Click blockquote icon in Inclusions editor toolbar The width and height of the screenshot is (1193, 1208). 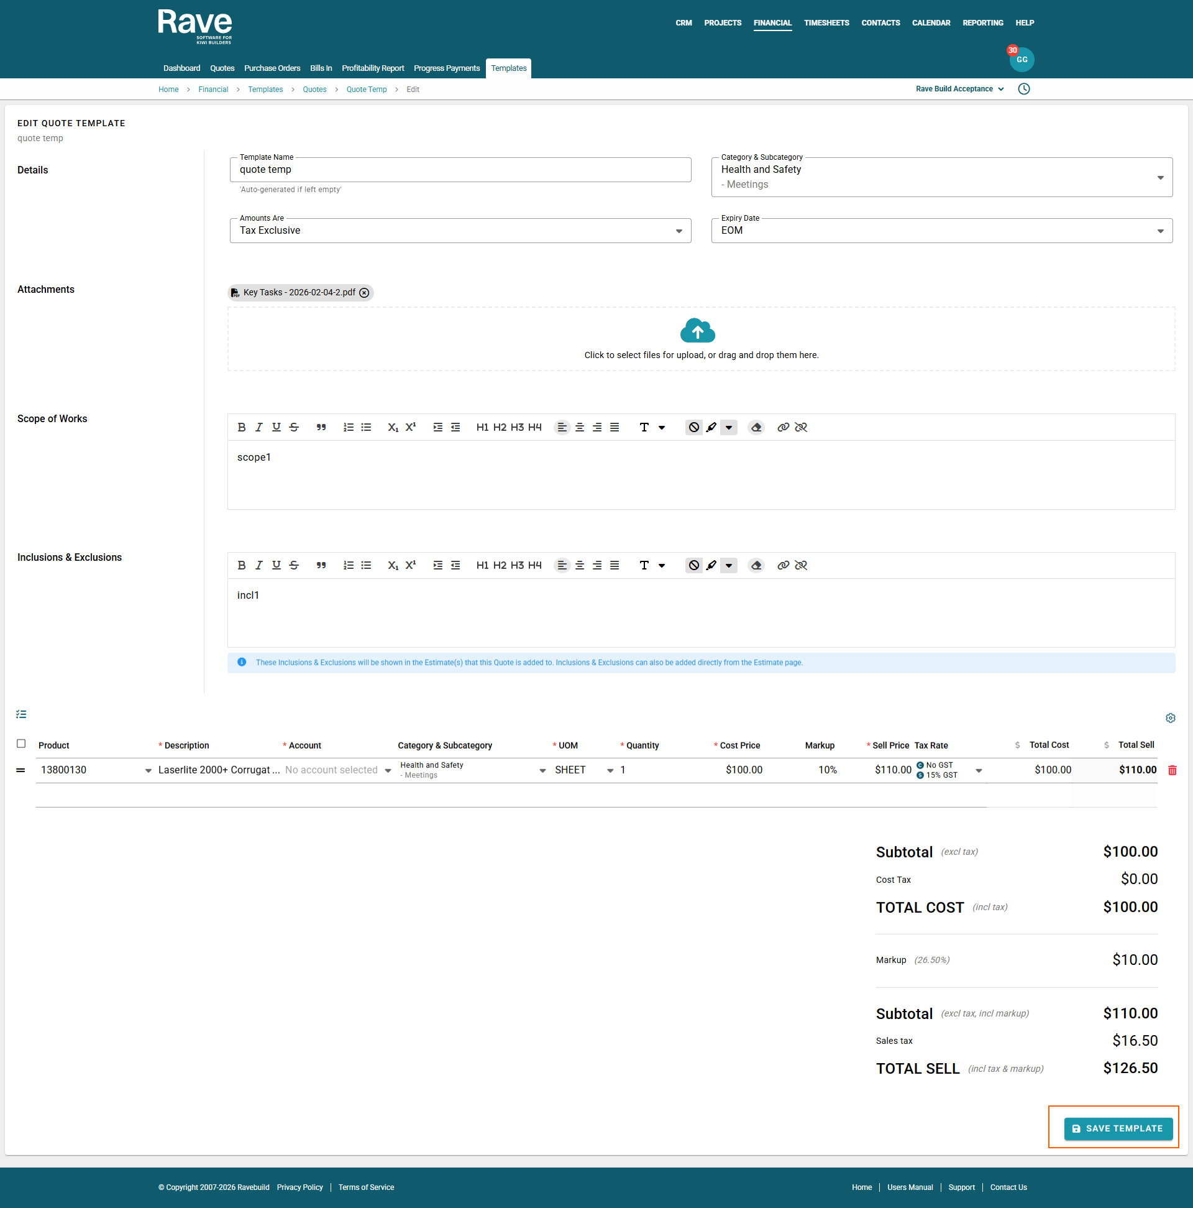[x=321, y=565]
